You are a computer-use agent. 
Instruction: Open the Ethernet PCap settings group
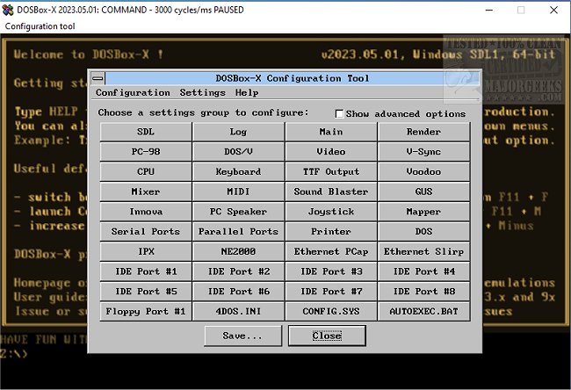pyautogui.click(x=331, y=252)
